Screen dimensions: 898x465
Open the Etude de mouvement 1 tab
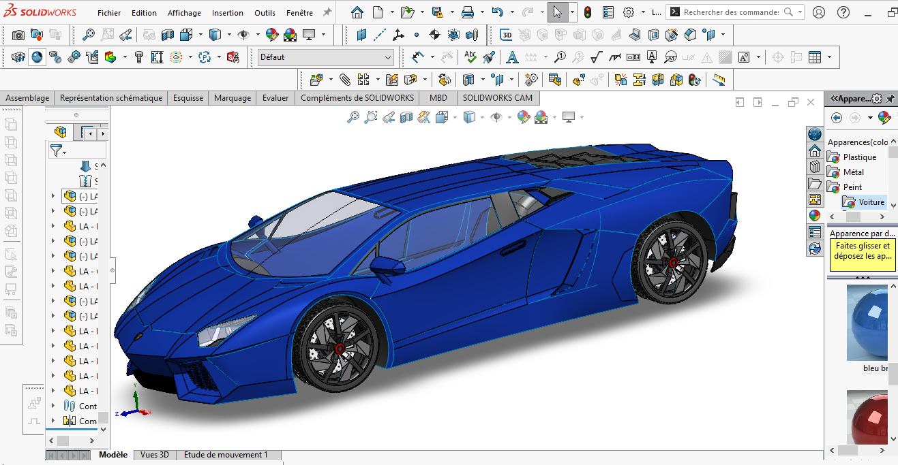pyautogui.click(x=226, y=455)
